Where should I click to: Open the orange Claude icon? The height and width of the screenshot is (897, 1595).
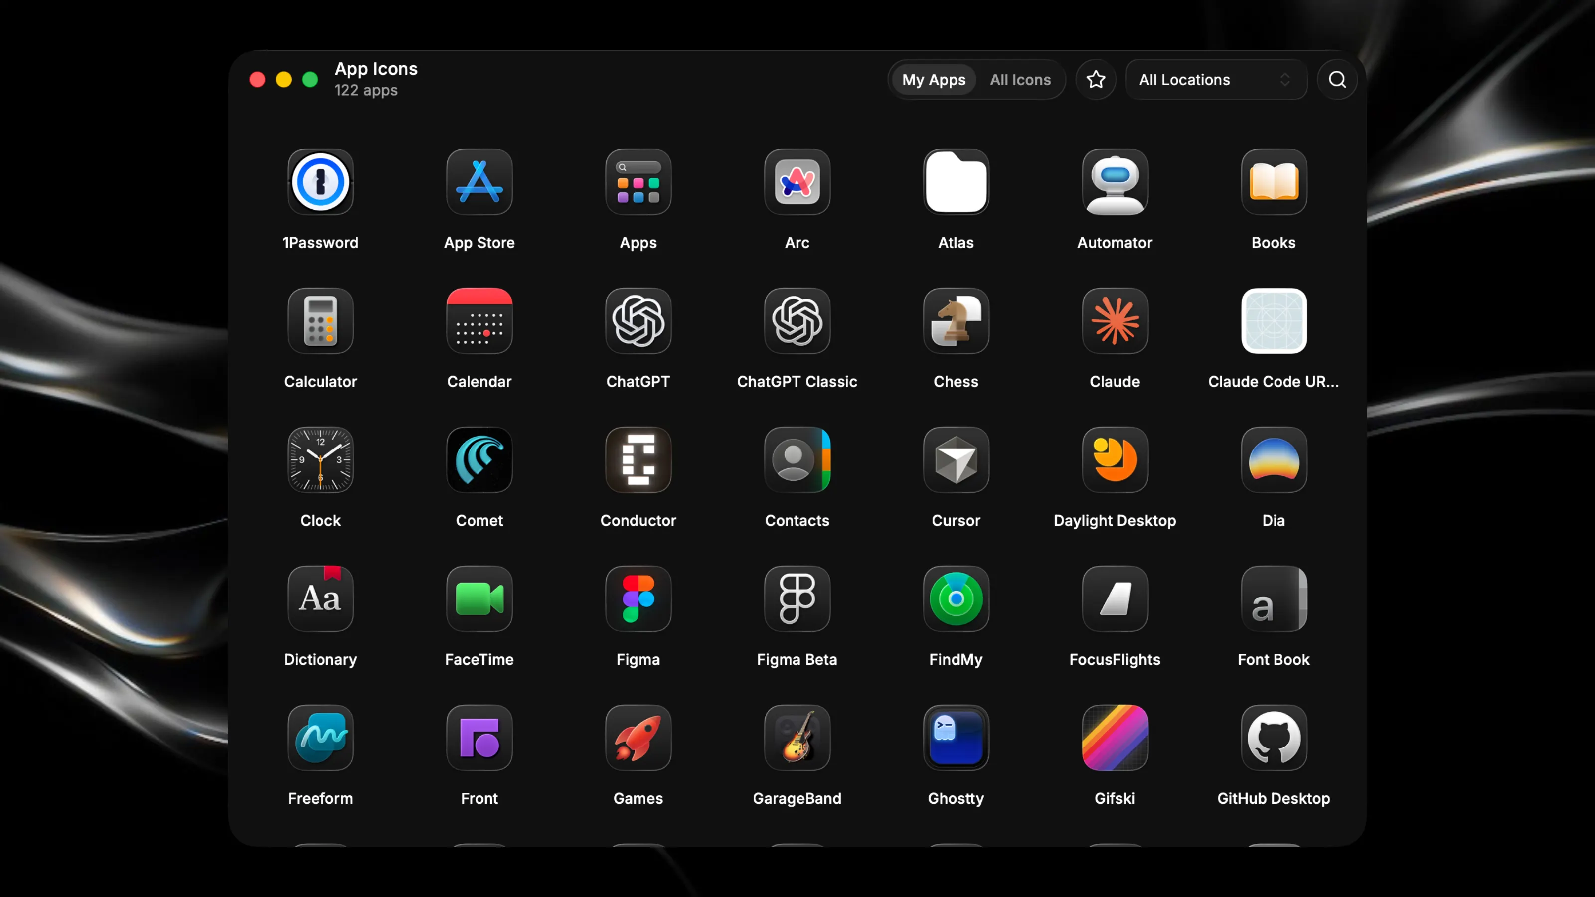click(x=1115, y=320)
